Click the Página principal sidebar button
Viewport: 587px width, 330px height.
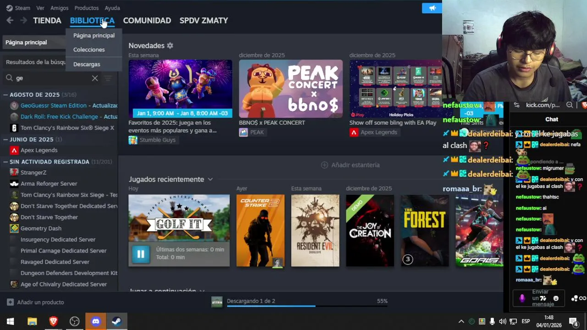(33, 42)
